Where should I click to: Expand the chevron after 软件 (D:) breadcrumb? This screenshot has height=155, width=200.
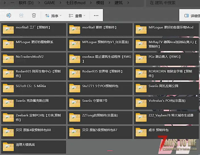[39, 3]
